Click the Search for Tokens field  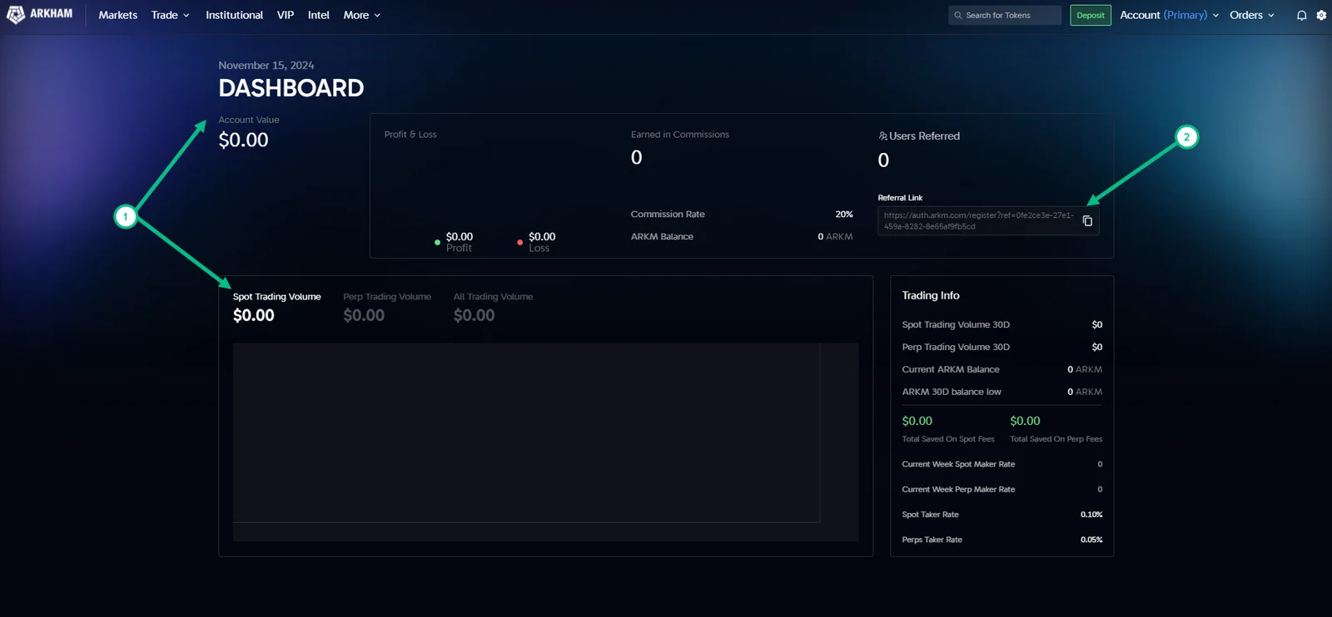coord(1005,15)
